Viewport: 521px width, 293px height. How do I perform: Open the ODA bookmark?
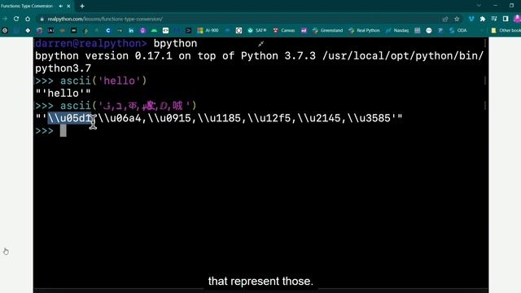point(458,30)
